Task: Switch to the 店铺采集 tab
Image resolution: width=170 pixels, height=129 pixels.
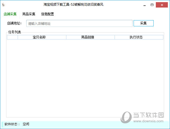Action: [10, 14]
